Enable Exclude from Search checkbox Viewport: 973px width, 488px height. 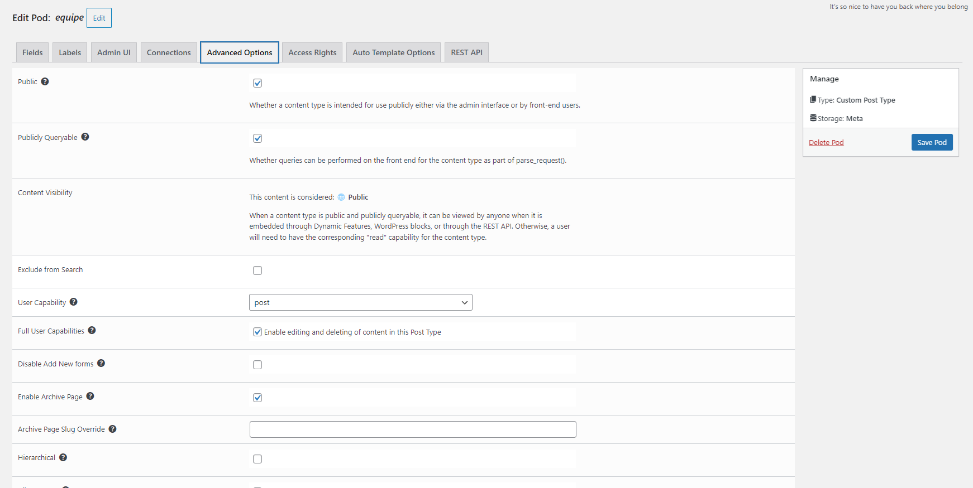tap(257, 270)
